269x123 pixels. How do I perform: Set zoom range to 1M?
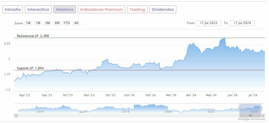pyautogui.click(x=38, y=23)
